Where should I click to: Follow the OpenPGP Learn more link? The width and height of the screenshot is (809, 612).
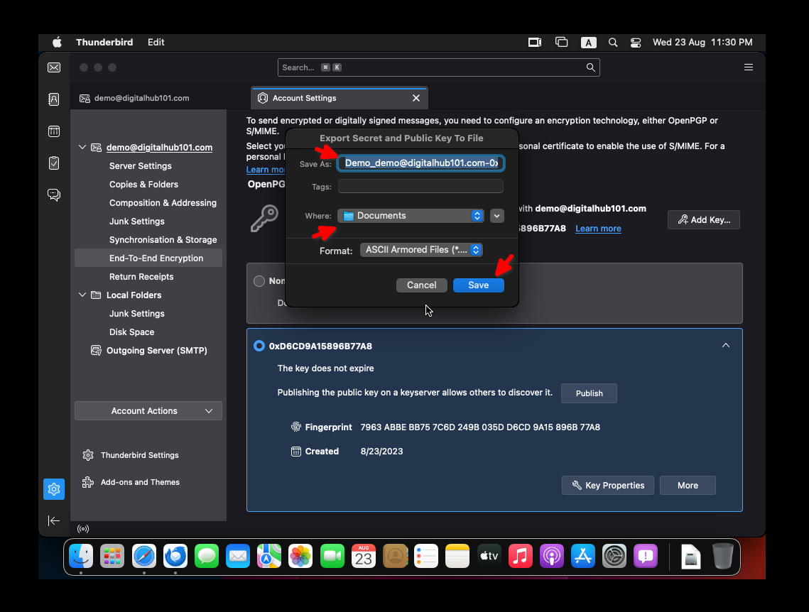point(598,229)
